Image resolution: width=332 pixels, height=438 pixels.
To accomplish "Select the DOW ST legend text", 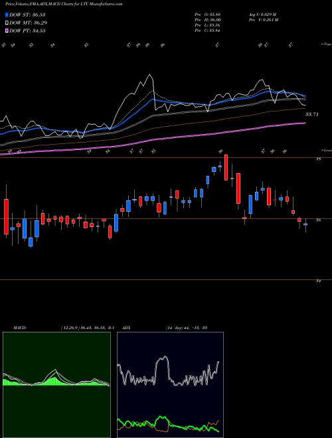I will (27, 15).
